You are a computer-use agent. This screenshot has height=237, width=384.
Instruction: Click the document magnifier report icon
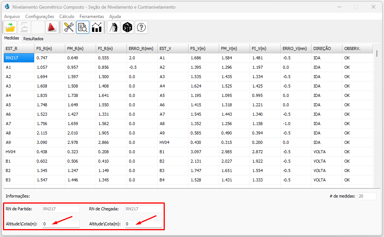[x=83, y=27]
